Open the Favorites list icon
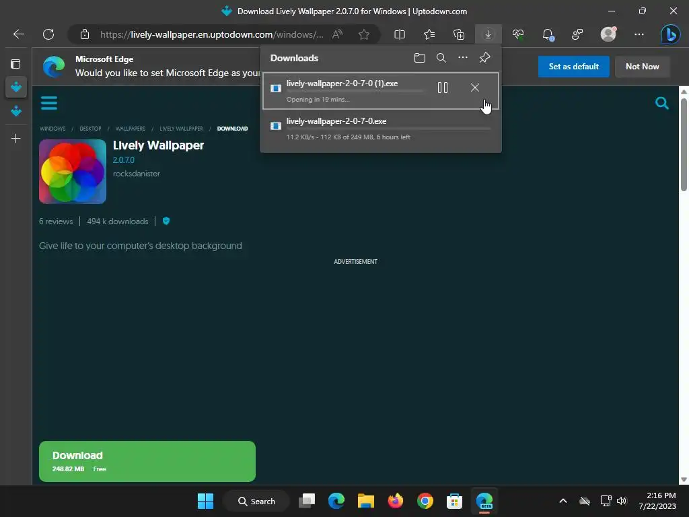 pos(429,34)
